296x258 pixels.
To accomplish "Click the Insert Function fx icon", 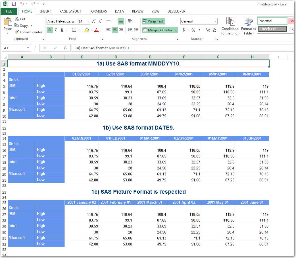I will tap(65, 48).
